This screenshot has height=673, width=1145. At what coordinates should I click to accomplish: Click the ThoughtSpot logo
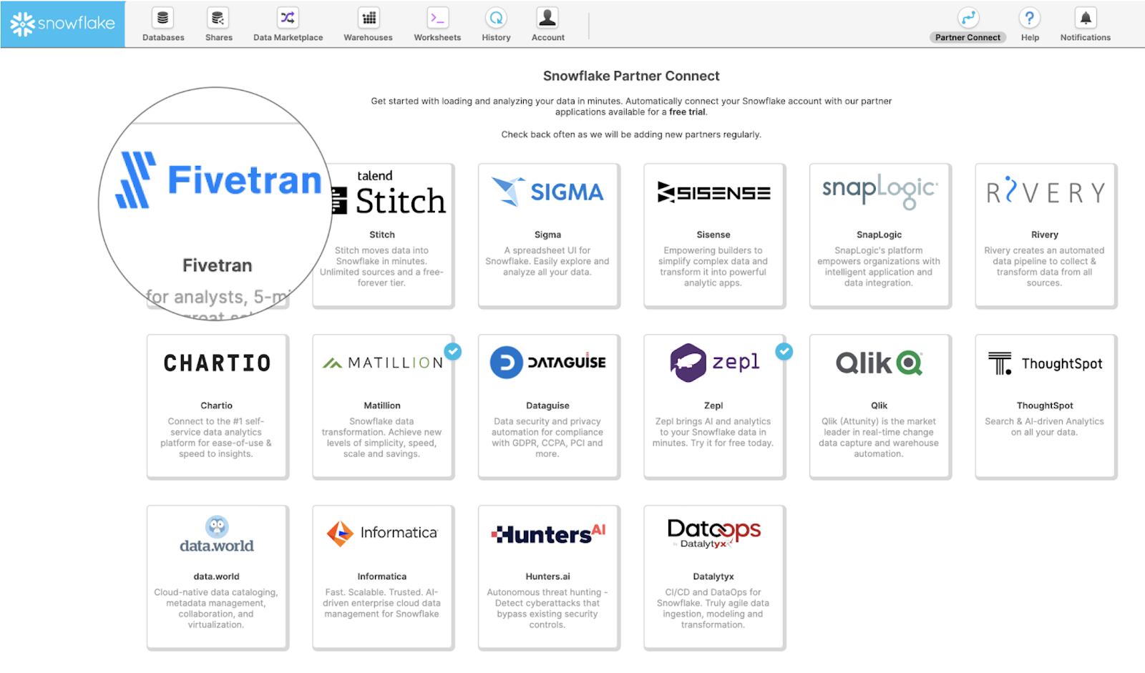1045,363
